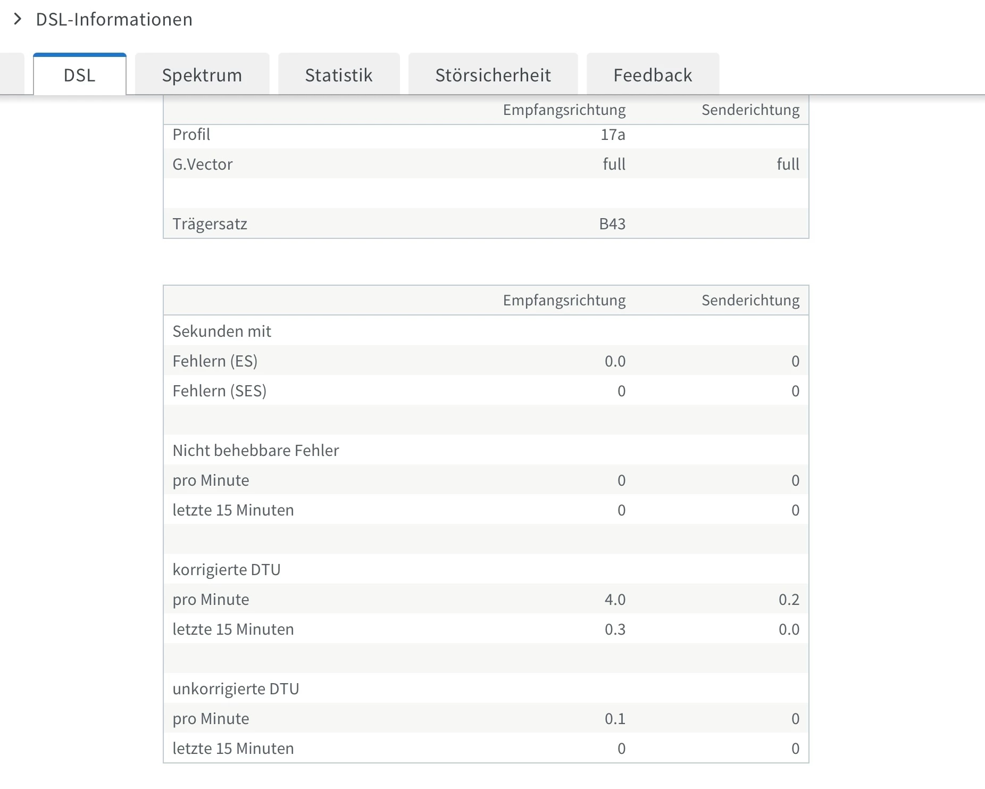Select the partially hidden tab left of DSL
Screen dimensions: 985x789
click(12, 74)
